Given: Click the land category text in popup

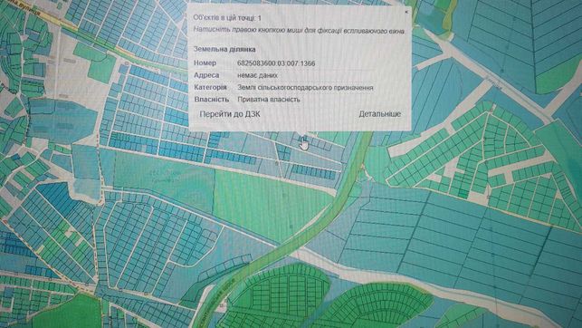Looking at the screenshot, I should pos(305,88).
